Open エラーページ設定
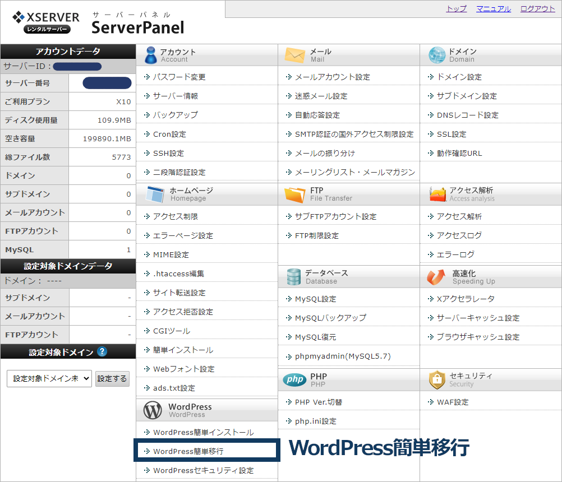Viewport: 562px width, 482px height. click(183, 235)
